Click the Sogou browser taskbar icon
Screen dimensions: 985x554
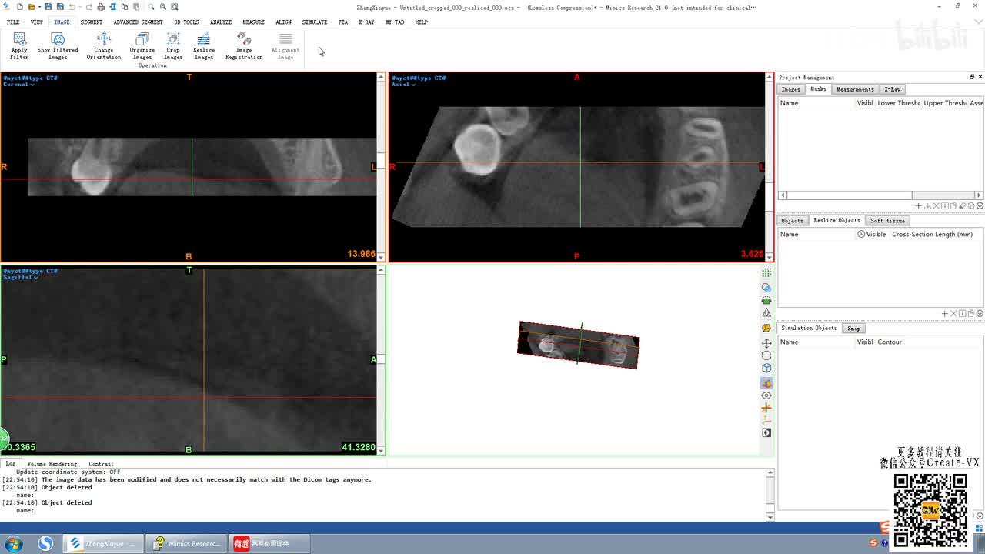45,544
